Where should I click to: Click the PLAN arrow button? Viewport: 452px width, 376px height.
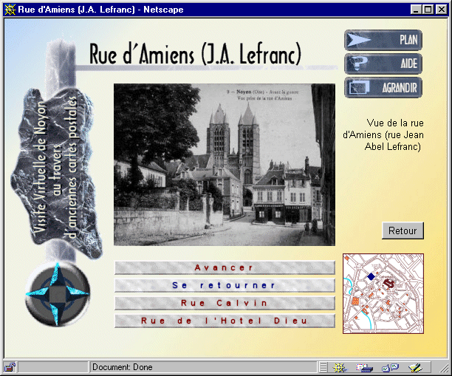[x=383, y=40]
